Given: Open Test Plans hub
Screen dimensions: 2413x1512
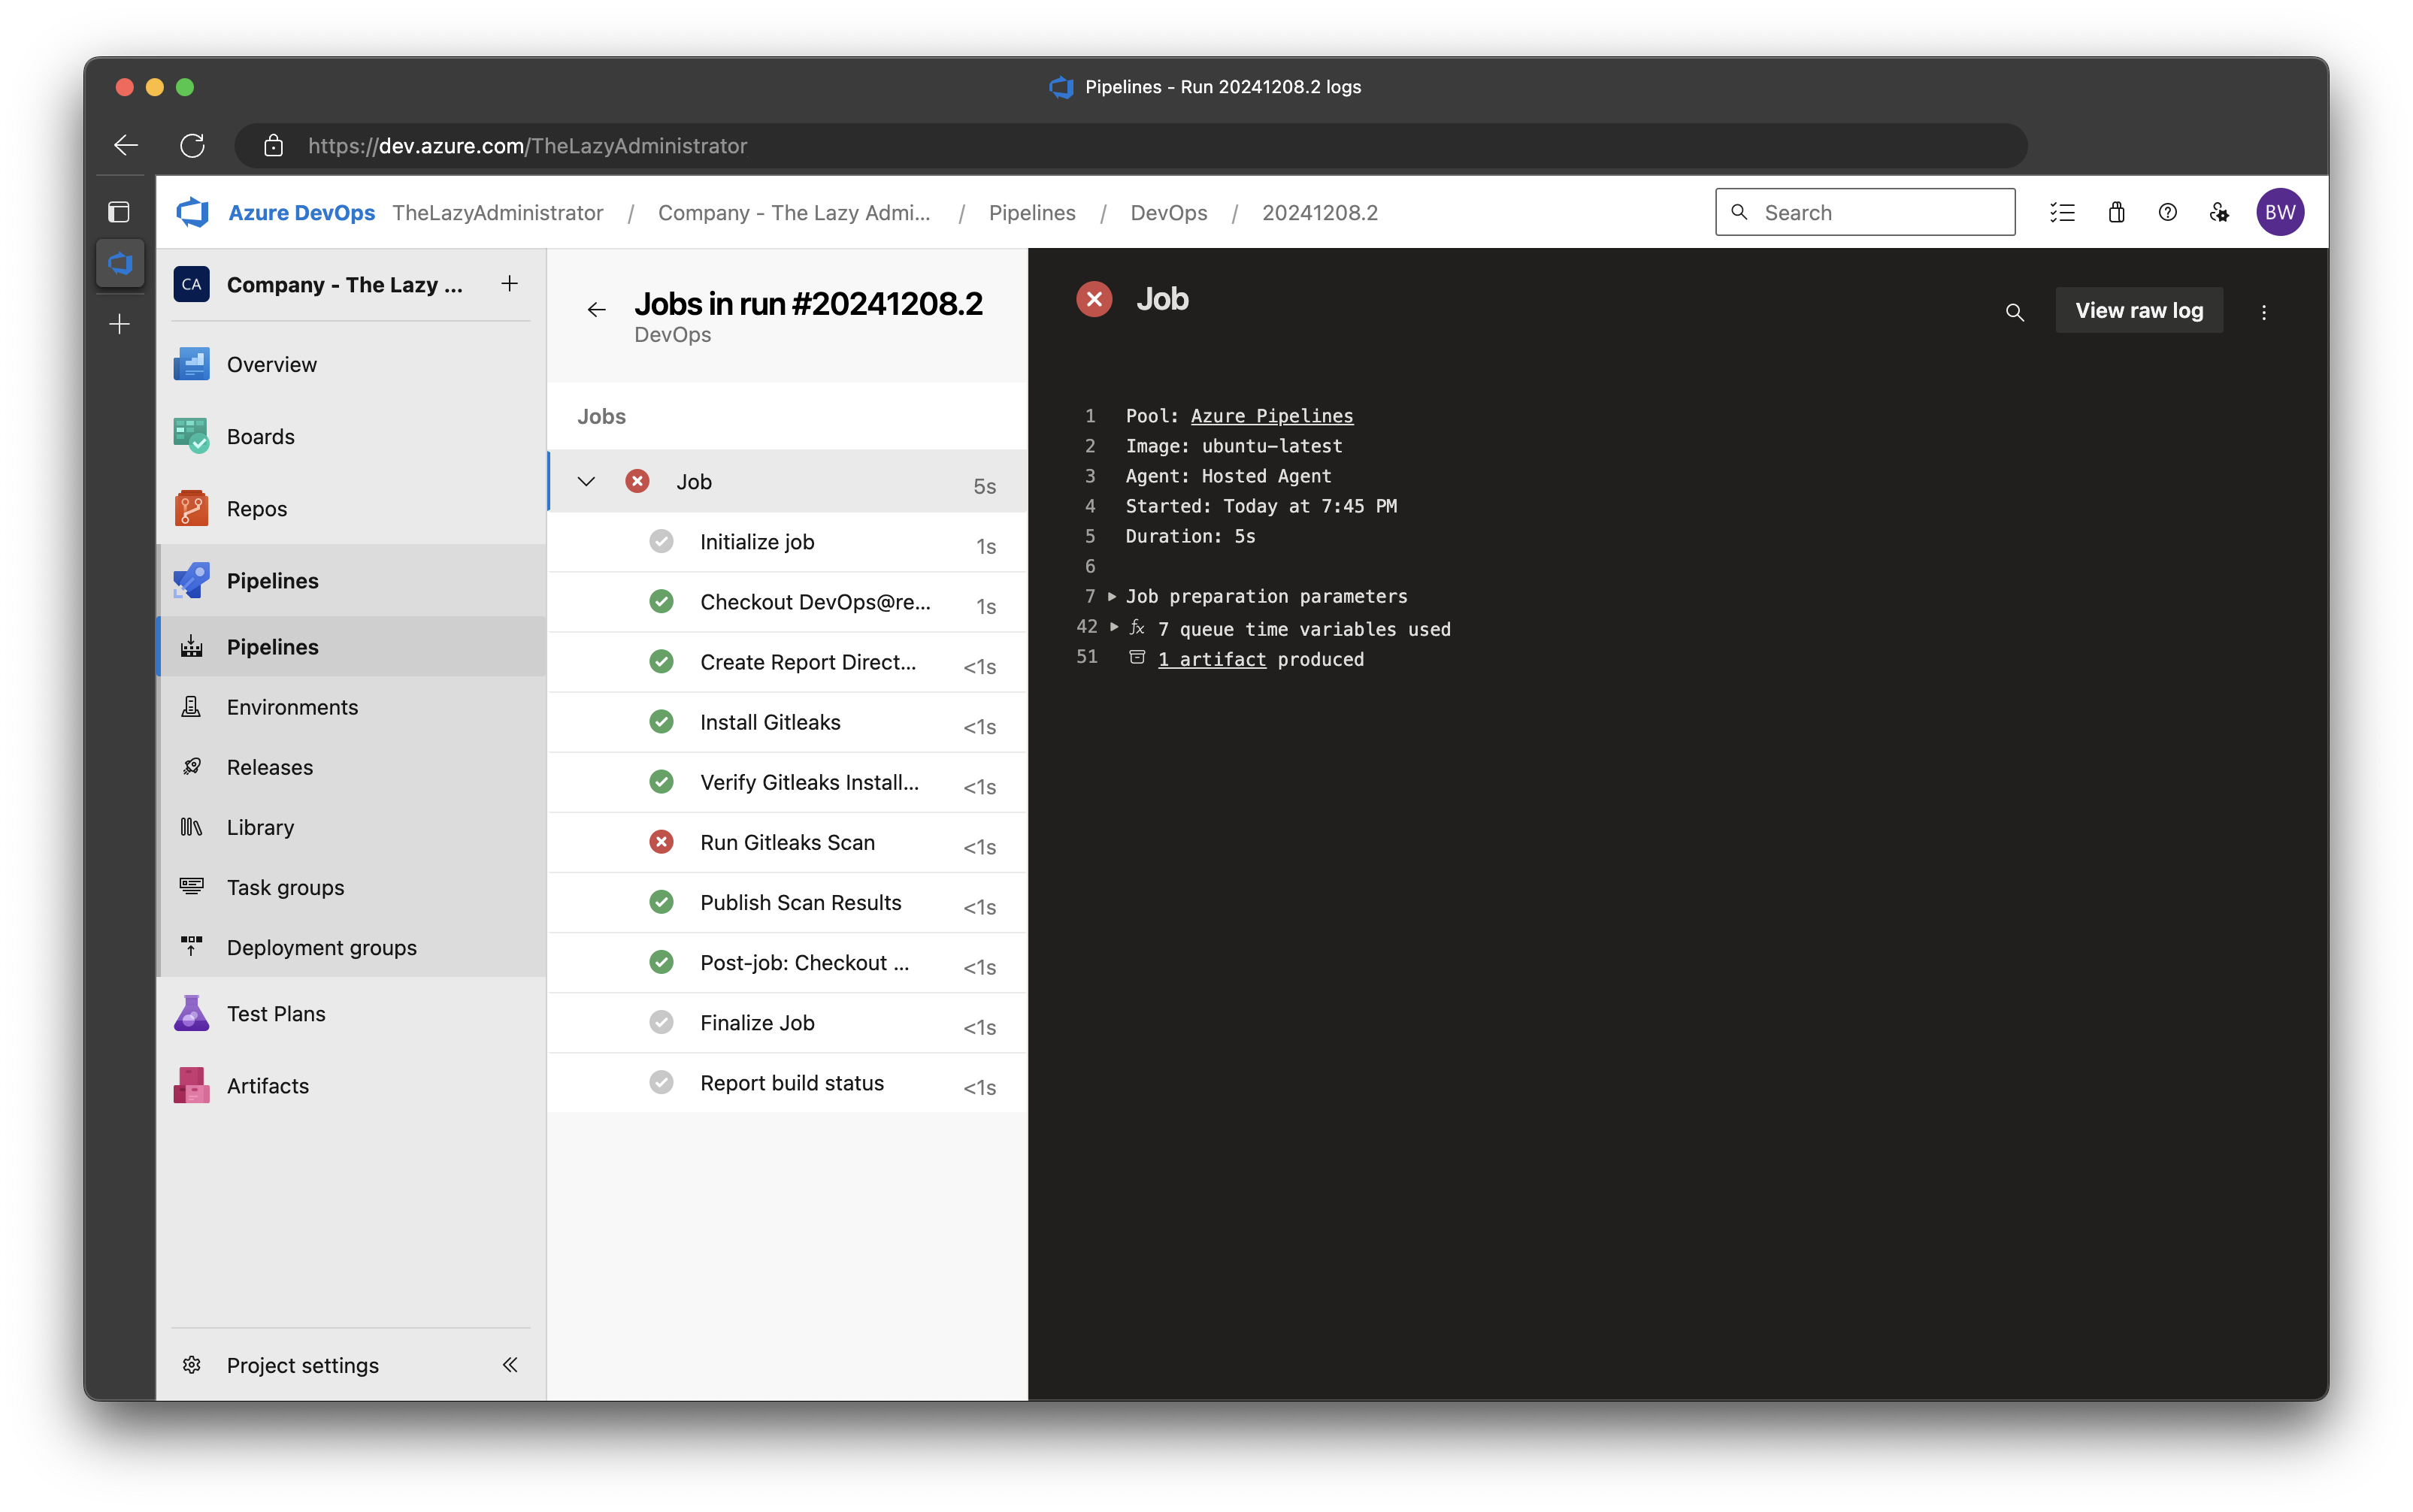Looking at the screenshot, I should click(x=351, y=1013).
